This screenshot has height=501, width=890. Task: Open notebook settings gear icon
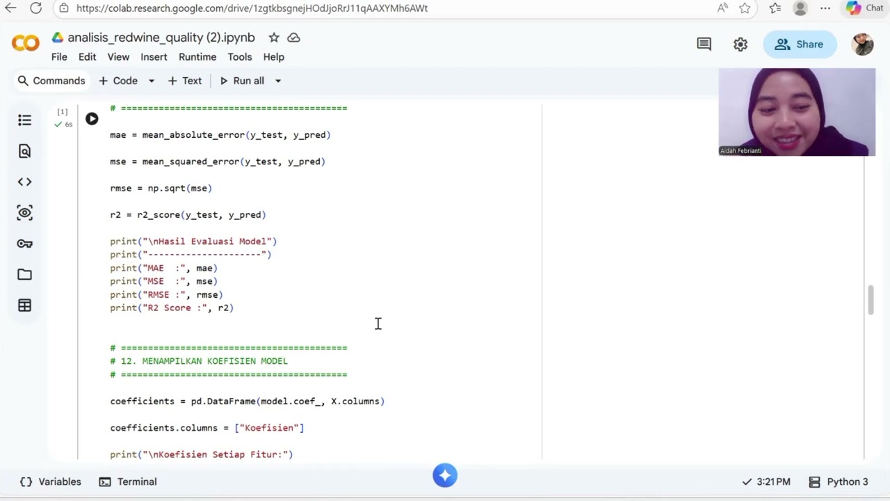click(x=741, y=44)
